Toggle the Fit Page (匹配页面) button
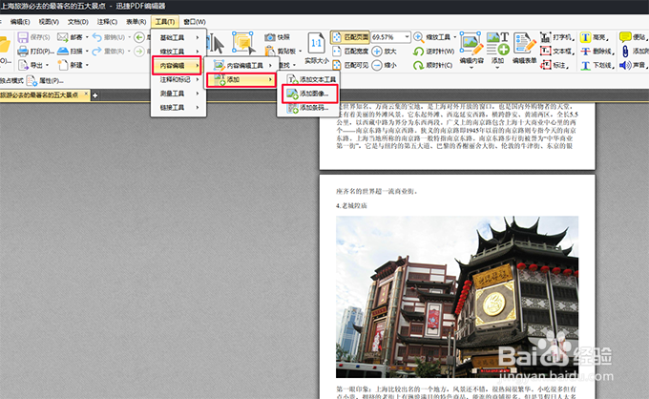 point(349,37)
